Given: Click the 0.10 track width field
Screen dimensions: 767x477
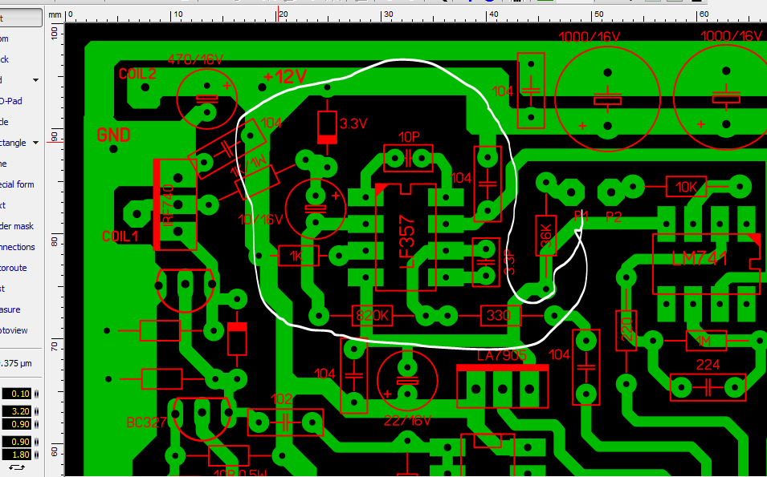Looking at the screenshot, I should 17,394.
